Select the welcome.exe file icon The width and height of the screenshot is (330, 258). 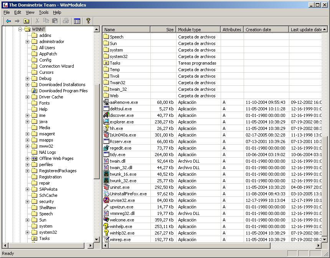click(106, 220)
